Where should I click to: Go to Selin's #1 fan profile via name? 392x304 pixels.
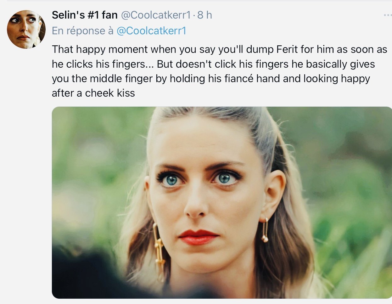[x=85, y=15]
